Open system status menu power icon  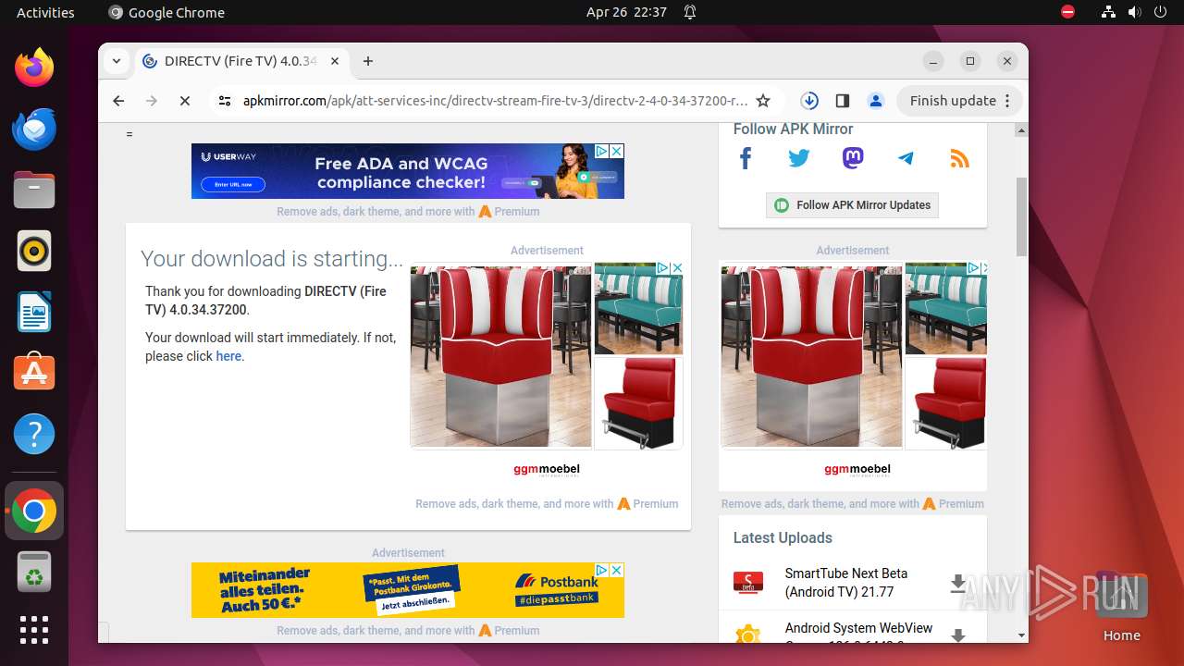pos(1161,12)
